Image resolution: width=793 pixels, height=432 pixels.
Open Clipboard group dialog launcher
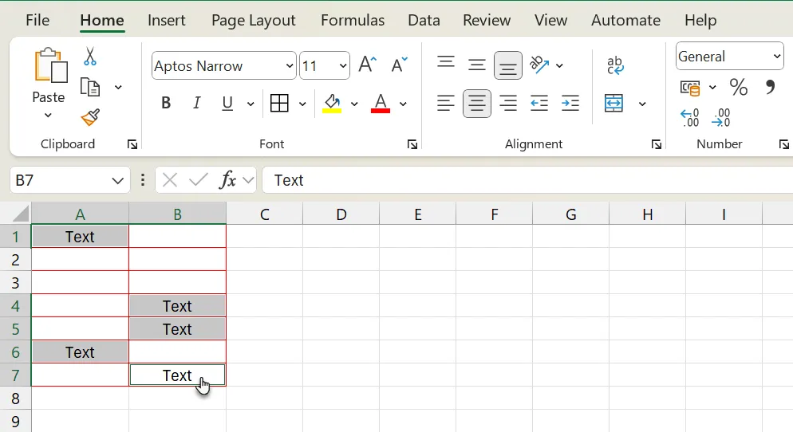pyautogui.click(x=132, y=145)
